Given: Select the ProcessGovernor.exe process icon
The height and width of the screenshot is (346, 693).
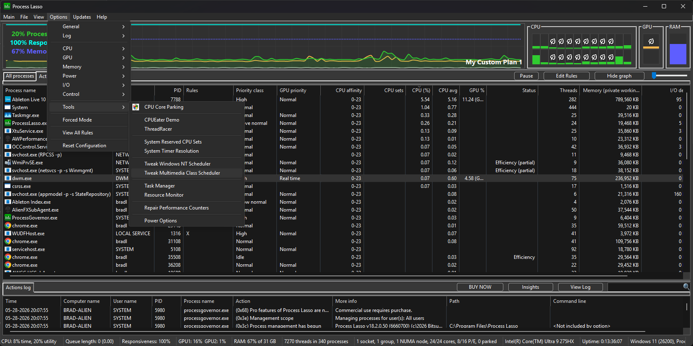Looking at the screenshot, I should 7,218.
